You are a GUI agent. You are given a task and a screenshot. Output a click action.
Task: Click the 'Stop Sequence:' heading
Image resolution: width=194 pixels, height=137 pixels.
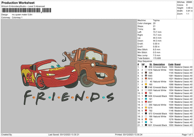point(145,61)
